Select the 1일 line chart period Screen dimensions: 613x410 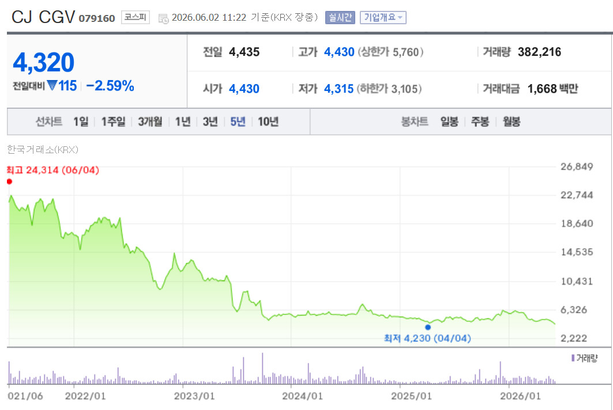click(x=81, y=122)
